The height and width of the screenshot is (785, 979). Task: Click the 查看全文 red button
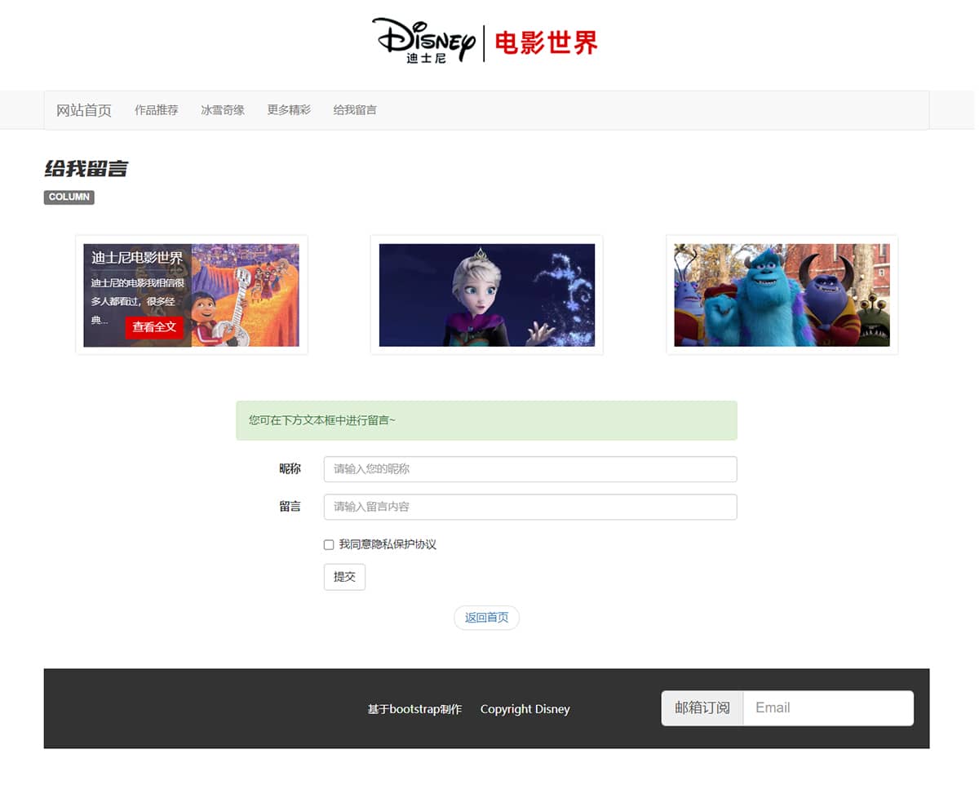(x=154, y=327)
